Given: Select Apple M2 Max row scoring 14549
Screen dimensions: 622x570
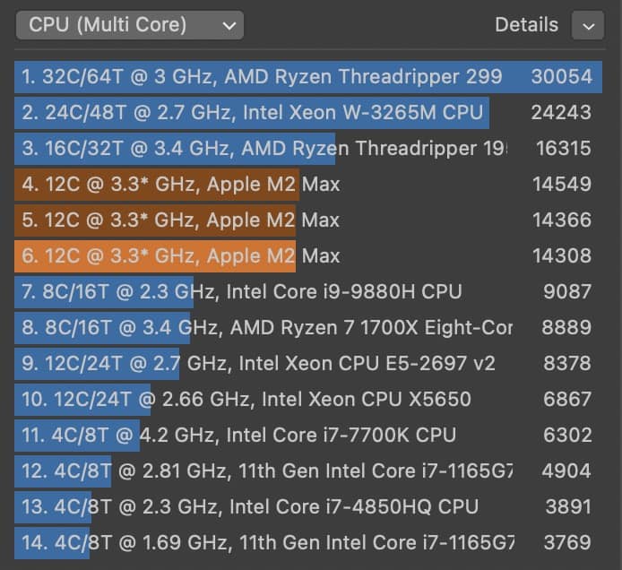Looking at the screenshot, I should pos(308,185).
